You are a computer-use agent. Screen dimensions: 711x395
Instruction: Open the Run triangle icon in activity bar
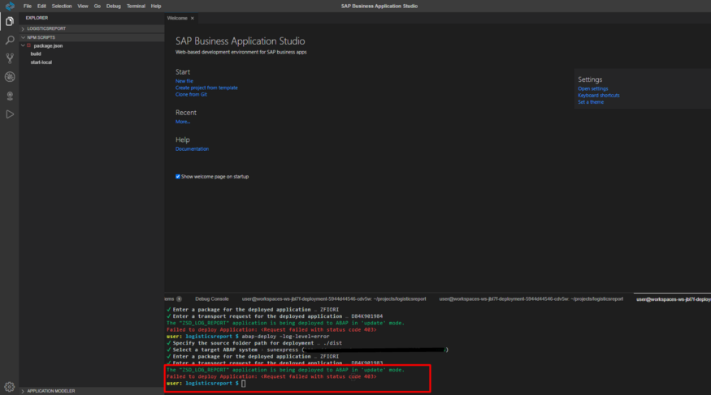(10, 114)
